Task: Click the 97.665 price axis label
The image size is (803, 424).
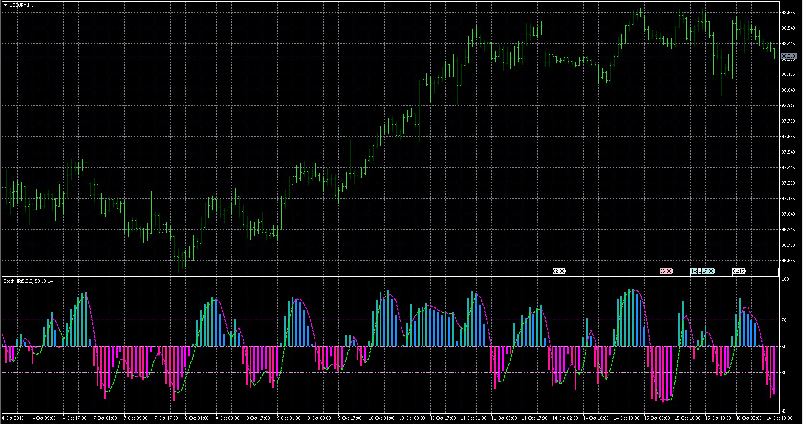Action: tap(788, 137)
